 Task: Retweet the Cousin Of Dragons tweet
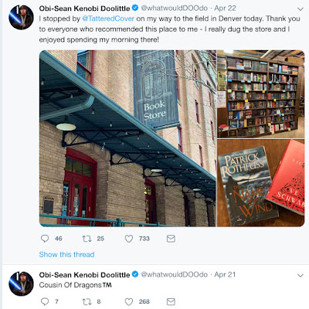87,301
